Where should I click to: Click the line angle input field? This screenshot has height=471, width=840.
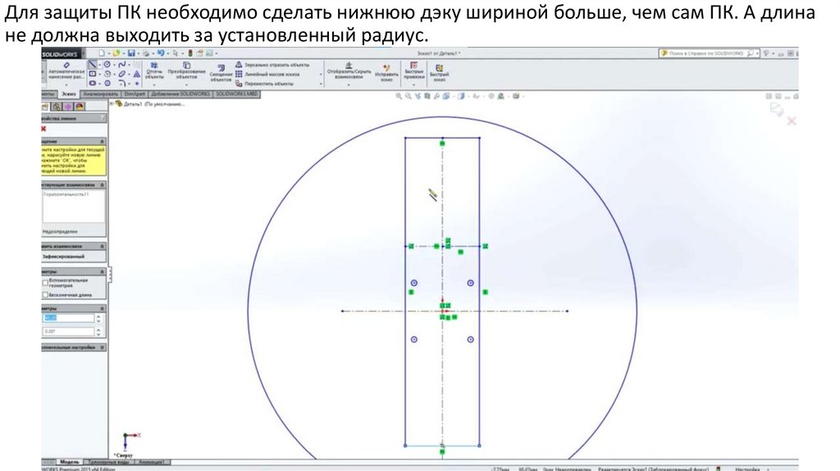69,332
